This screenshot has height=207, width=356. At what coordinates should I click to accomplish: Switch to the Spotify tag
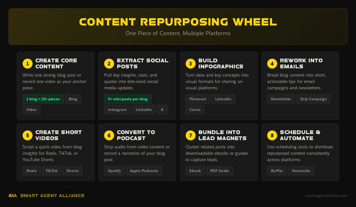114,171
